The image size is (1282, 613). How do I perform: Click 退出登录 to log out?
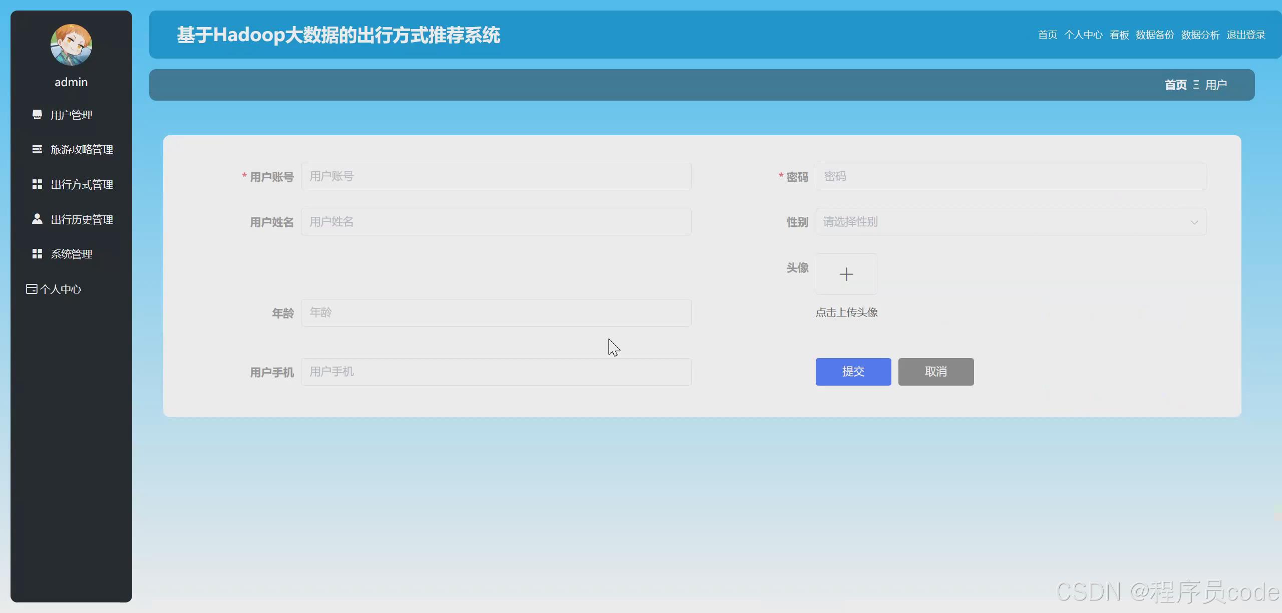[1245, 35]
